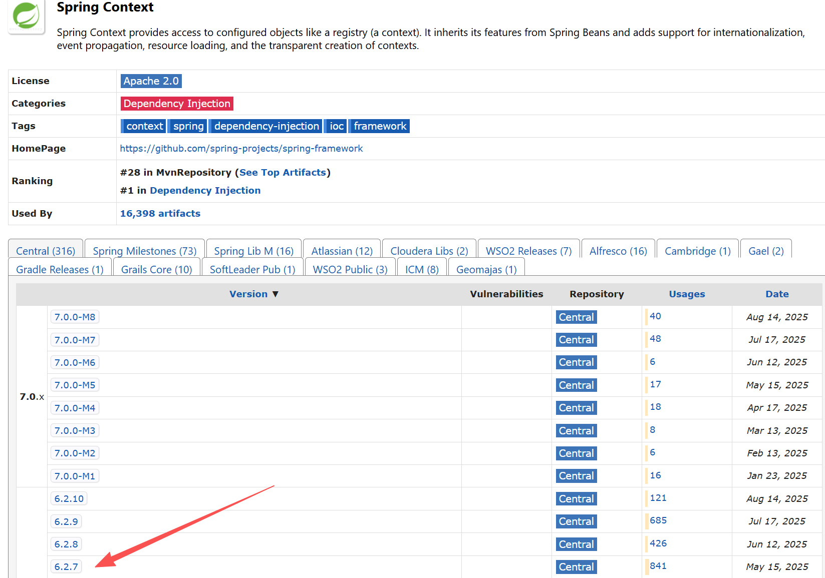Image resolution: width=825 pixels, height=578 pixels.
Task: Select the Spring Context page title
Action: 105,8
